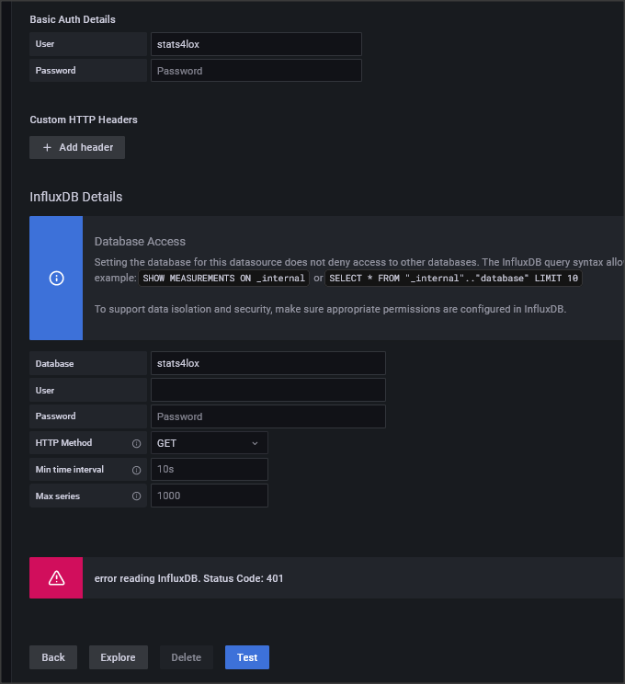Click the SHOW MEASUREMENTS ON _internal code snippet
This screenshot has width=625, height=684.
point(223,279)
